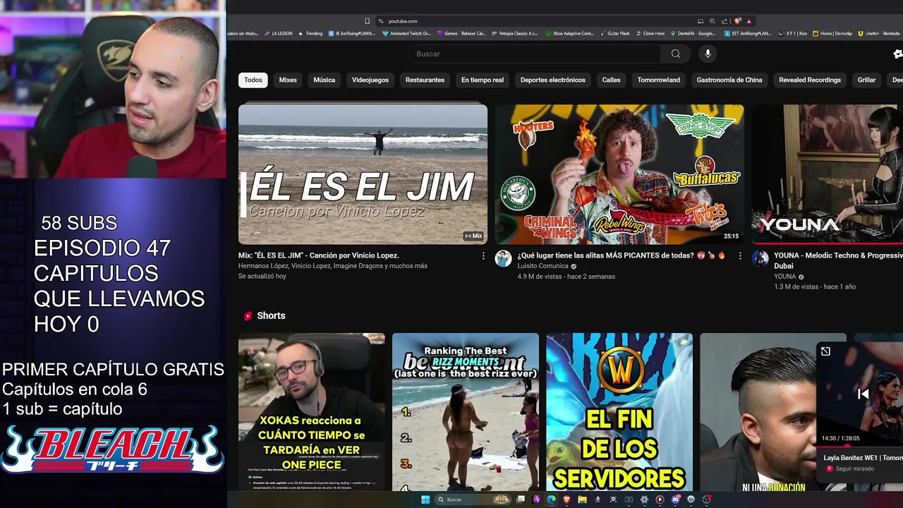Open site settings icon beside youtube.com

click(381, 21)
